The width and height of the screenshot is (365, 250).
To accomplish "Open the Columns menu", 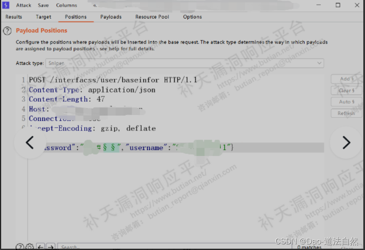I will pos(66,5).
